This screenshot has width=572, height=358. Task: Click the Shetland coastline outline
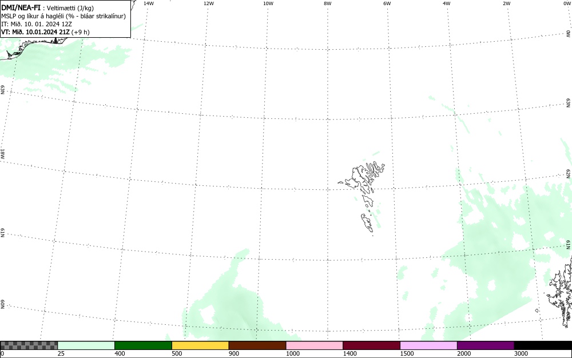[x=559, y=293]
